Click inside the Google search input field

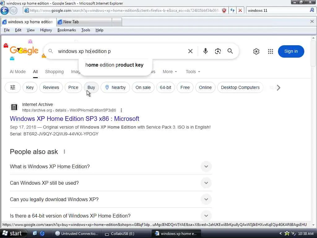121,51
